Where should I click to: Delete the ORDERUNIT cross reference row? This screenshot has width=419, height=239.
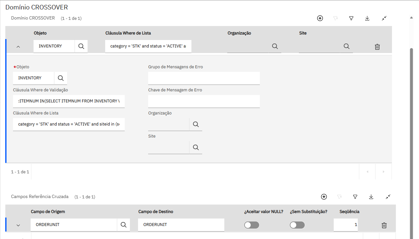click(384, 225)
